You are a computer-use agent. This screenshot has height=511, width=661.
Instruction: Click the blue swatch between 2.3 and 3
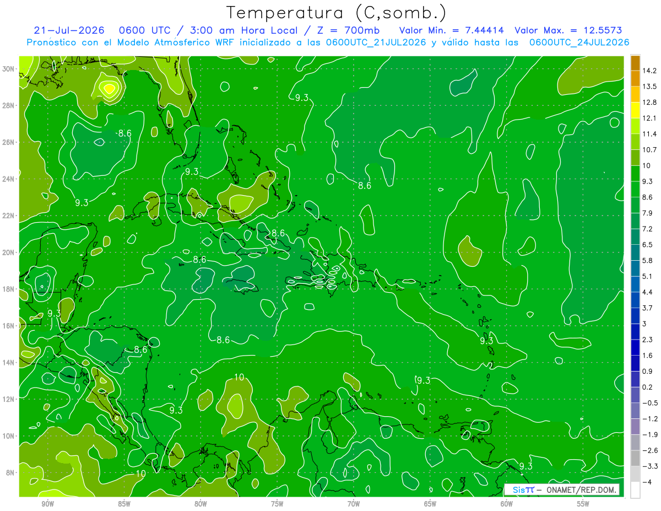(x=635, y=332)
